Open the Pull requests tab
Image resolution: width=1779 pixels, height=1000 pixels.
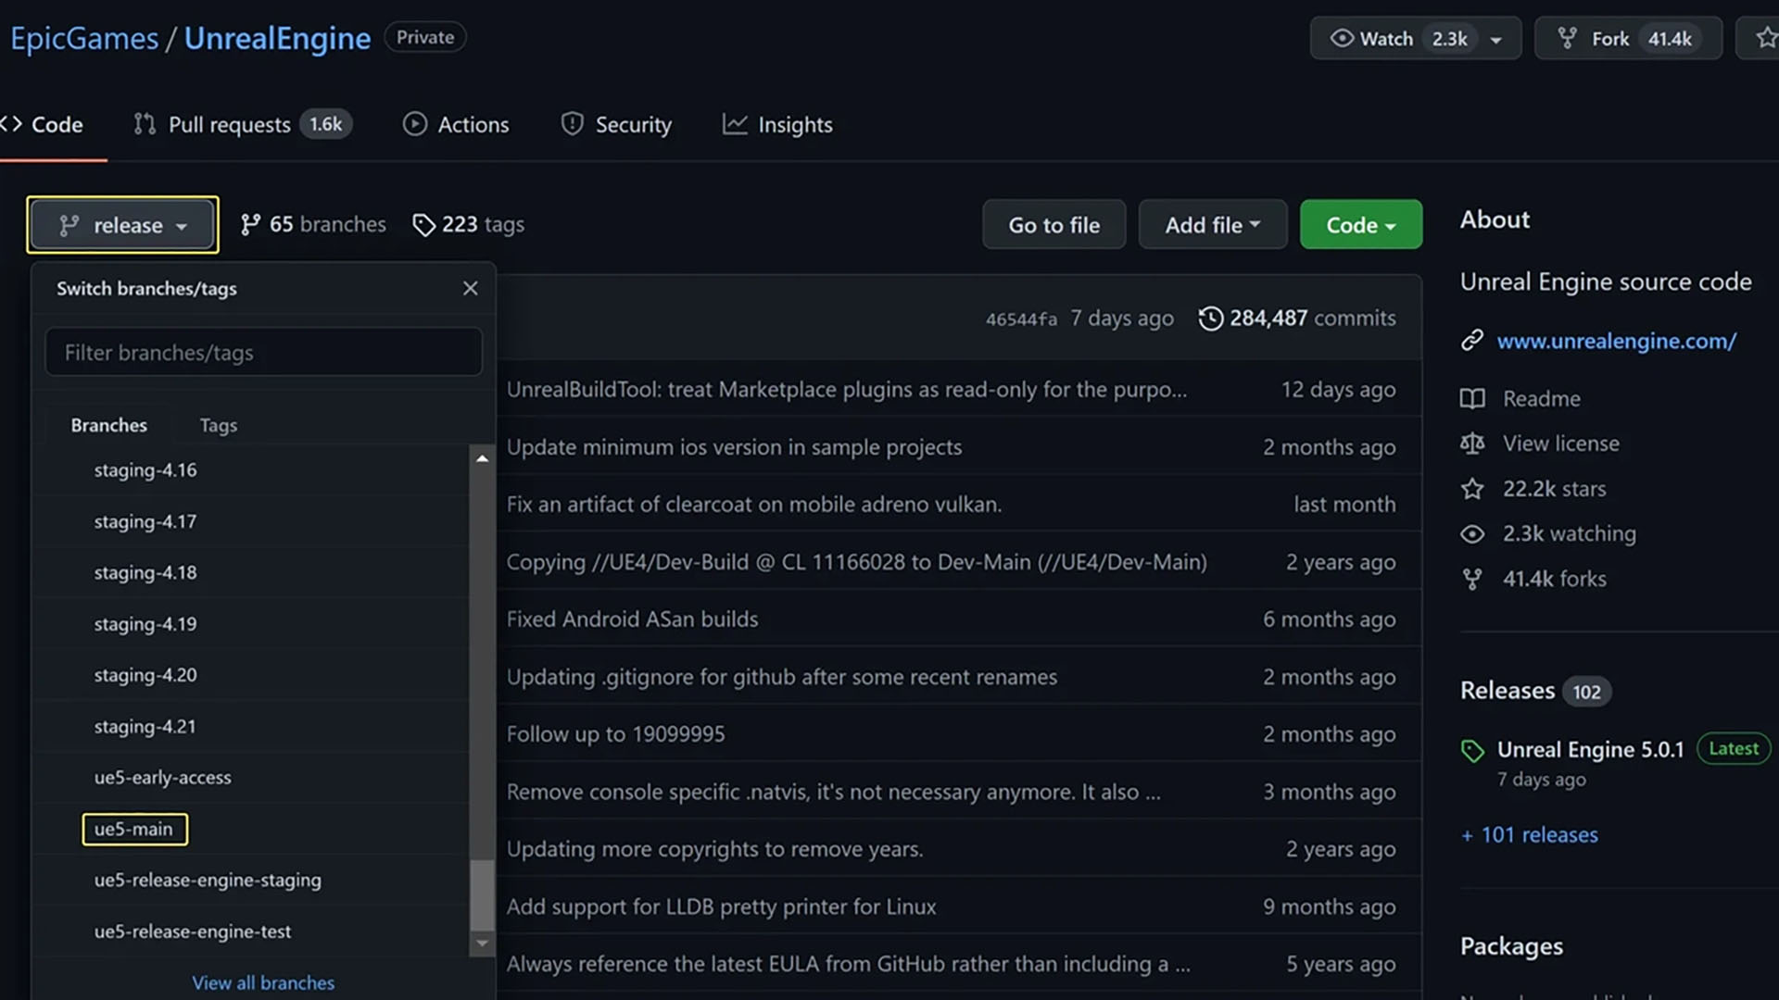coord(230,124)
